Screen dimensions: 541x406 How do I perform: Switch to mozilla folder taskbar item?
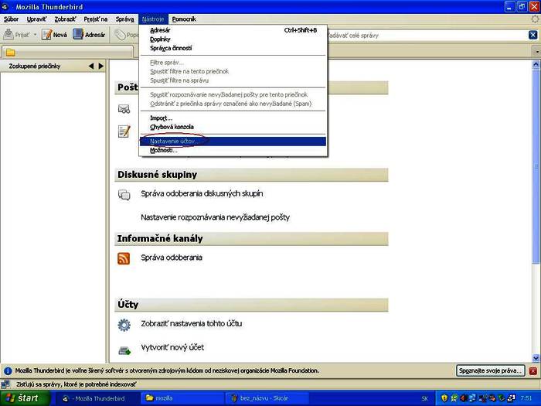[x=182, y=398]
